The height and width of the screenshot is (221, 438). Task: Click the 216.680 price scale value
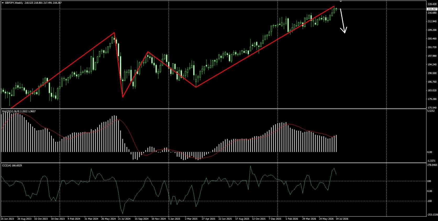(x=432, y=13)
